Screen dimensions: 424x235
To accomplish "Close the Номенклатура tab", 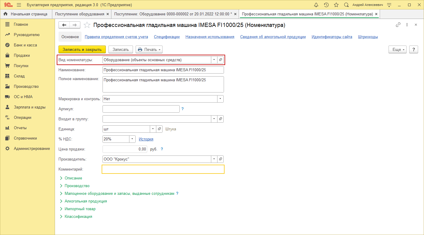I will pyautogui.click(x=376, y=14).
